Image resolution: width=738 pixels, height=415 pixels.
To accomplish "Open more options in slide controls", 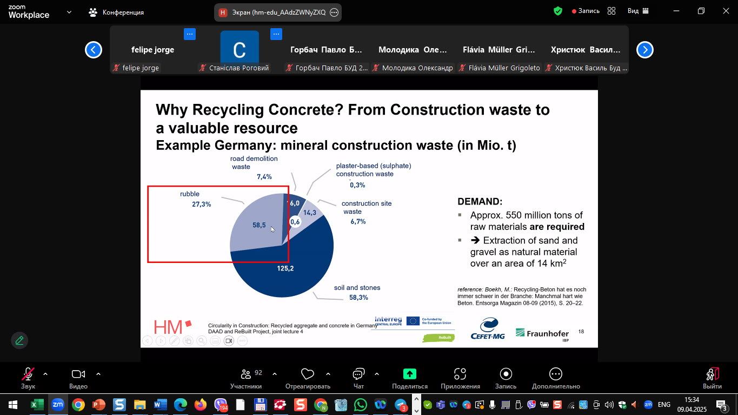I will click(242, 340).
